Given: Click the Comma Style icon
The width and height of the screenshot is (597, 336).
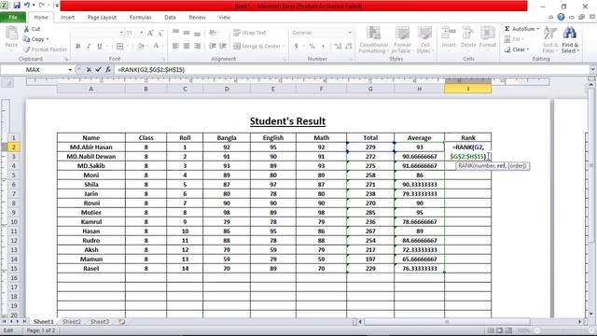Looking at the screenshot, I should pos(324,46).
